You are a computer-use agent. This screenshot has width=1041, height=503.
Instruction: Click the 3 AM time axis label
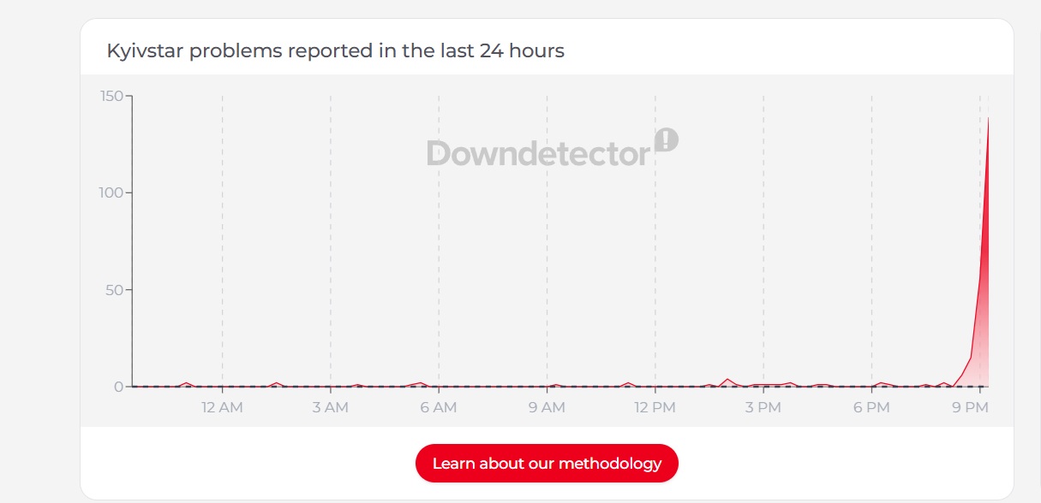pyautogui.click(x=330, y=408)
